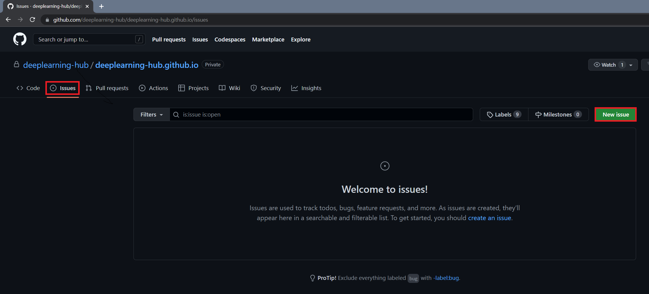
Task: Close the Issues browser tab
Action: click(x=87, y=6)
